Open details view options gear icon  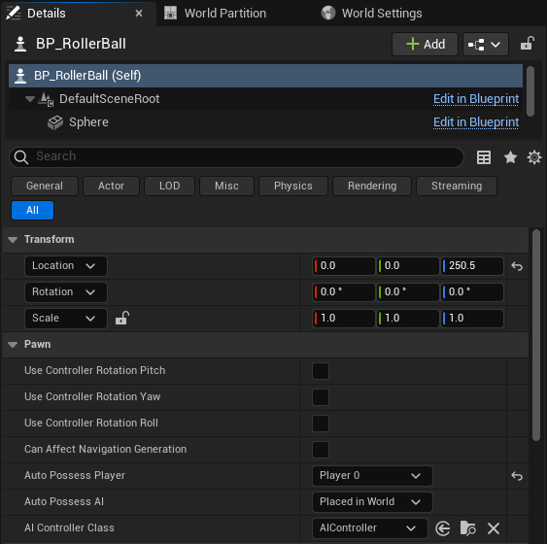(534, 157)
